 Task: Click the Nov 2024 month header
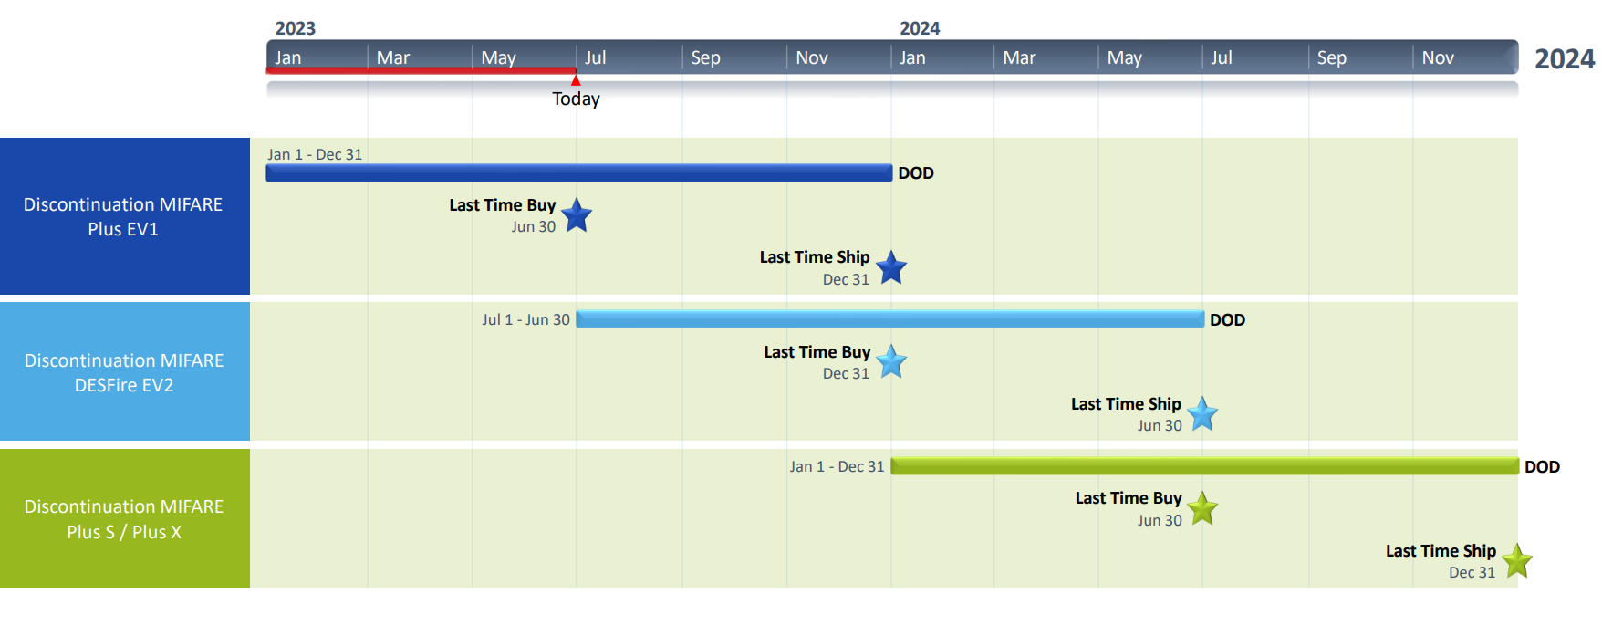click(x=1438, y=57)
